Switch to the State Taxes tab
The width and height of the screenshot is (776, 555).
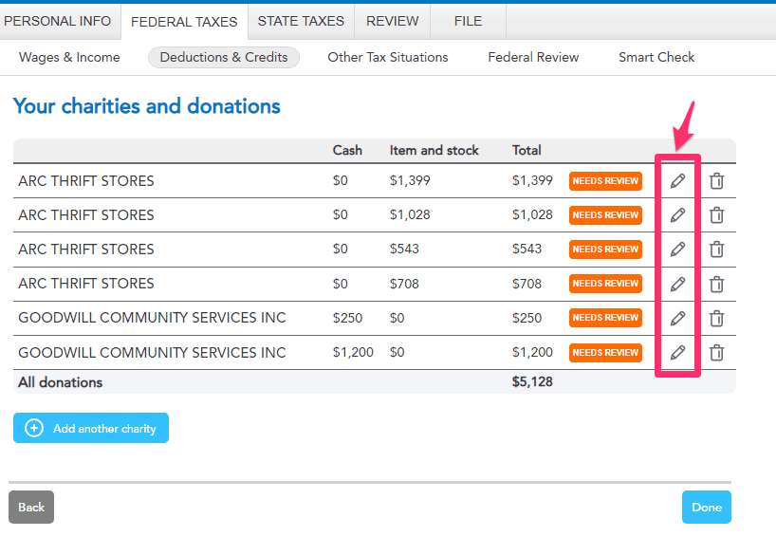[301, 21]
